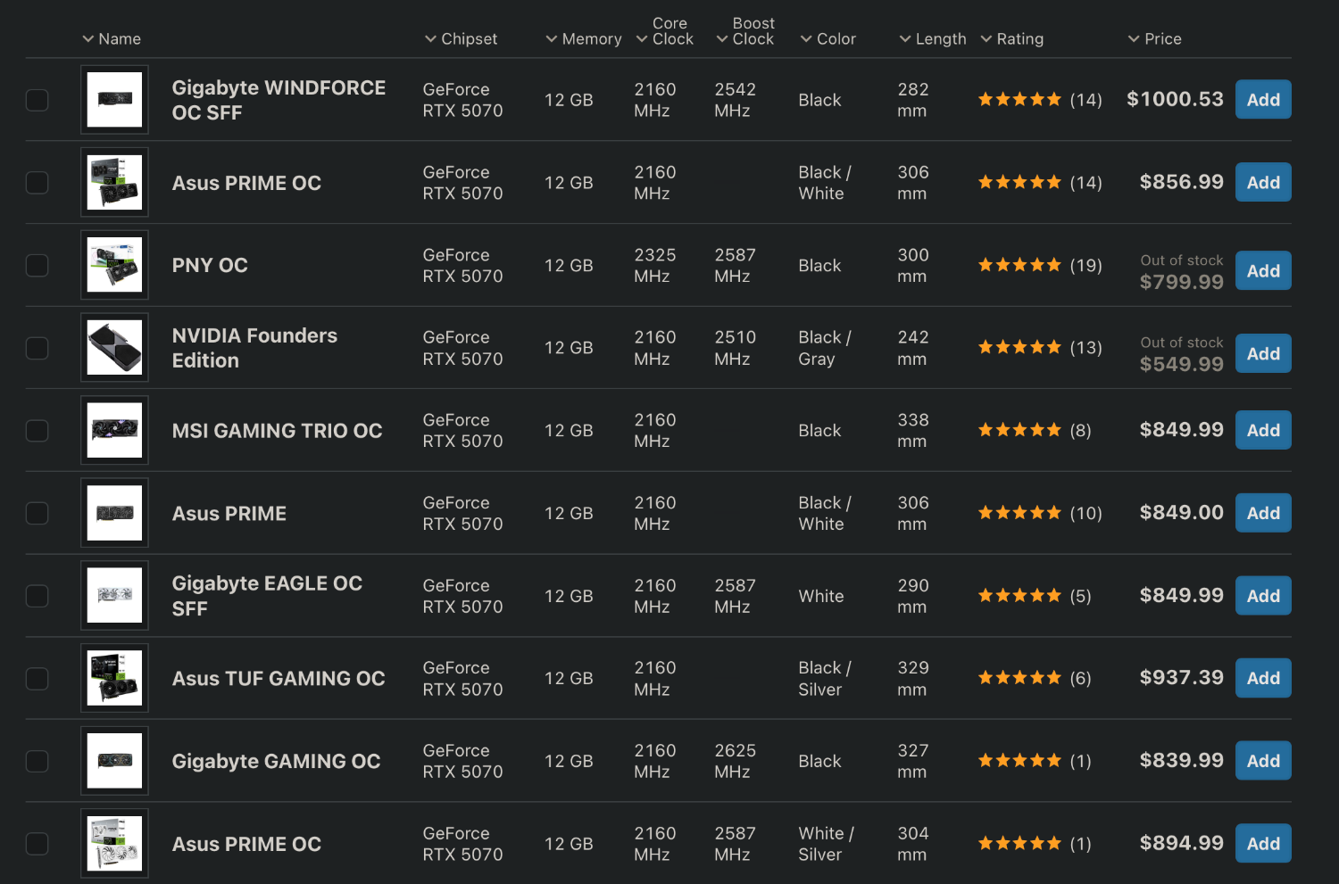The image size is (1339, 884).
Task: Open the PNY OC product thumbnail
Action: [x=114, y=265]
